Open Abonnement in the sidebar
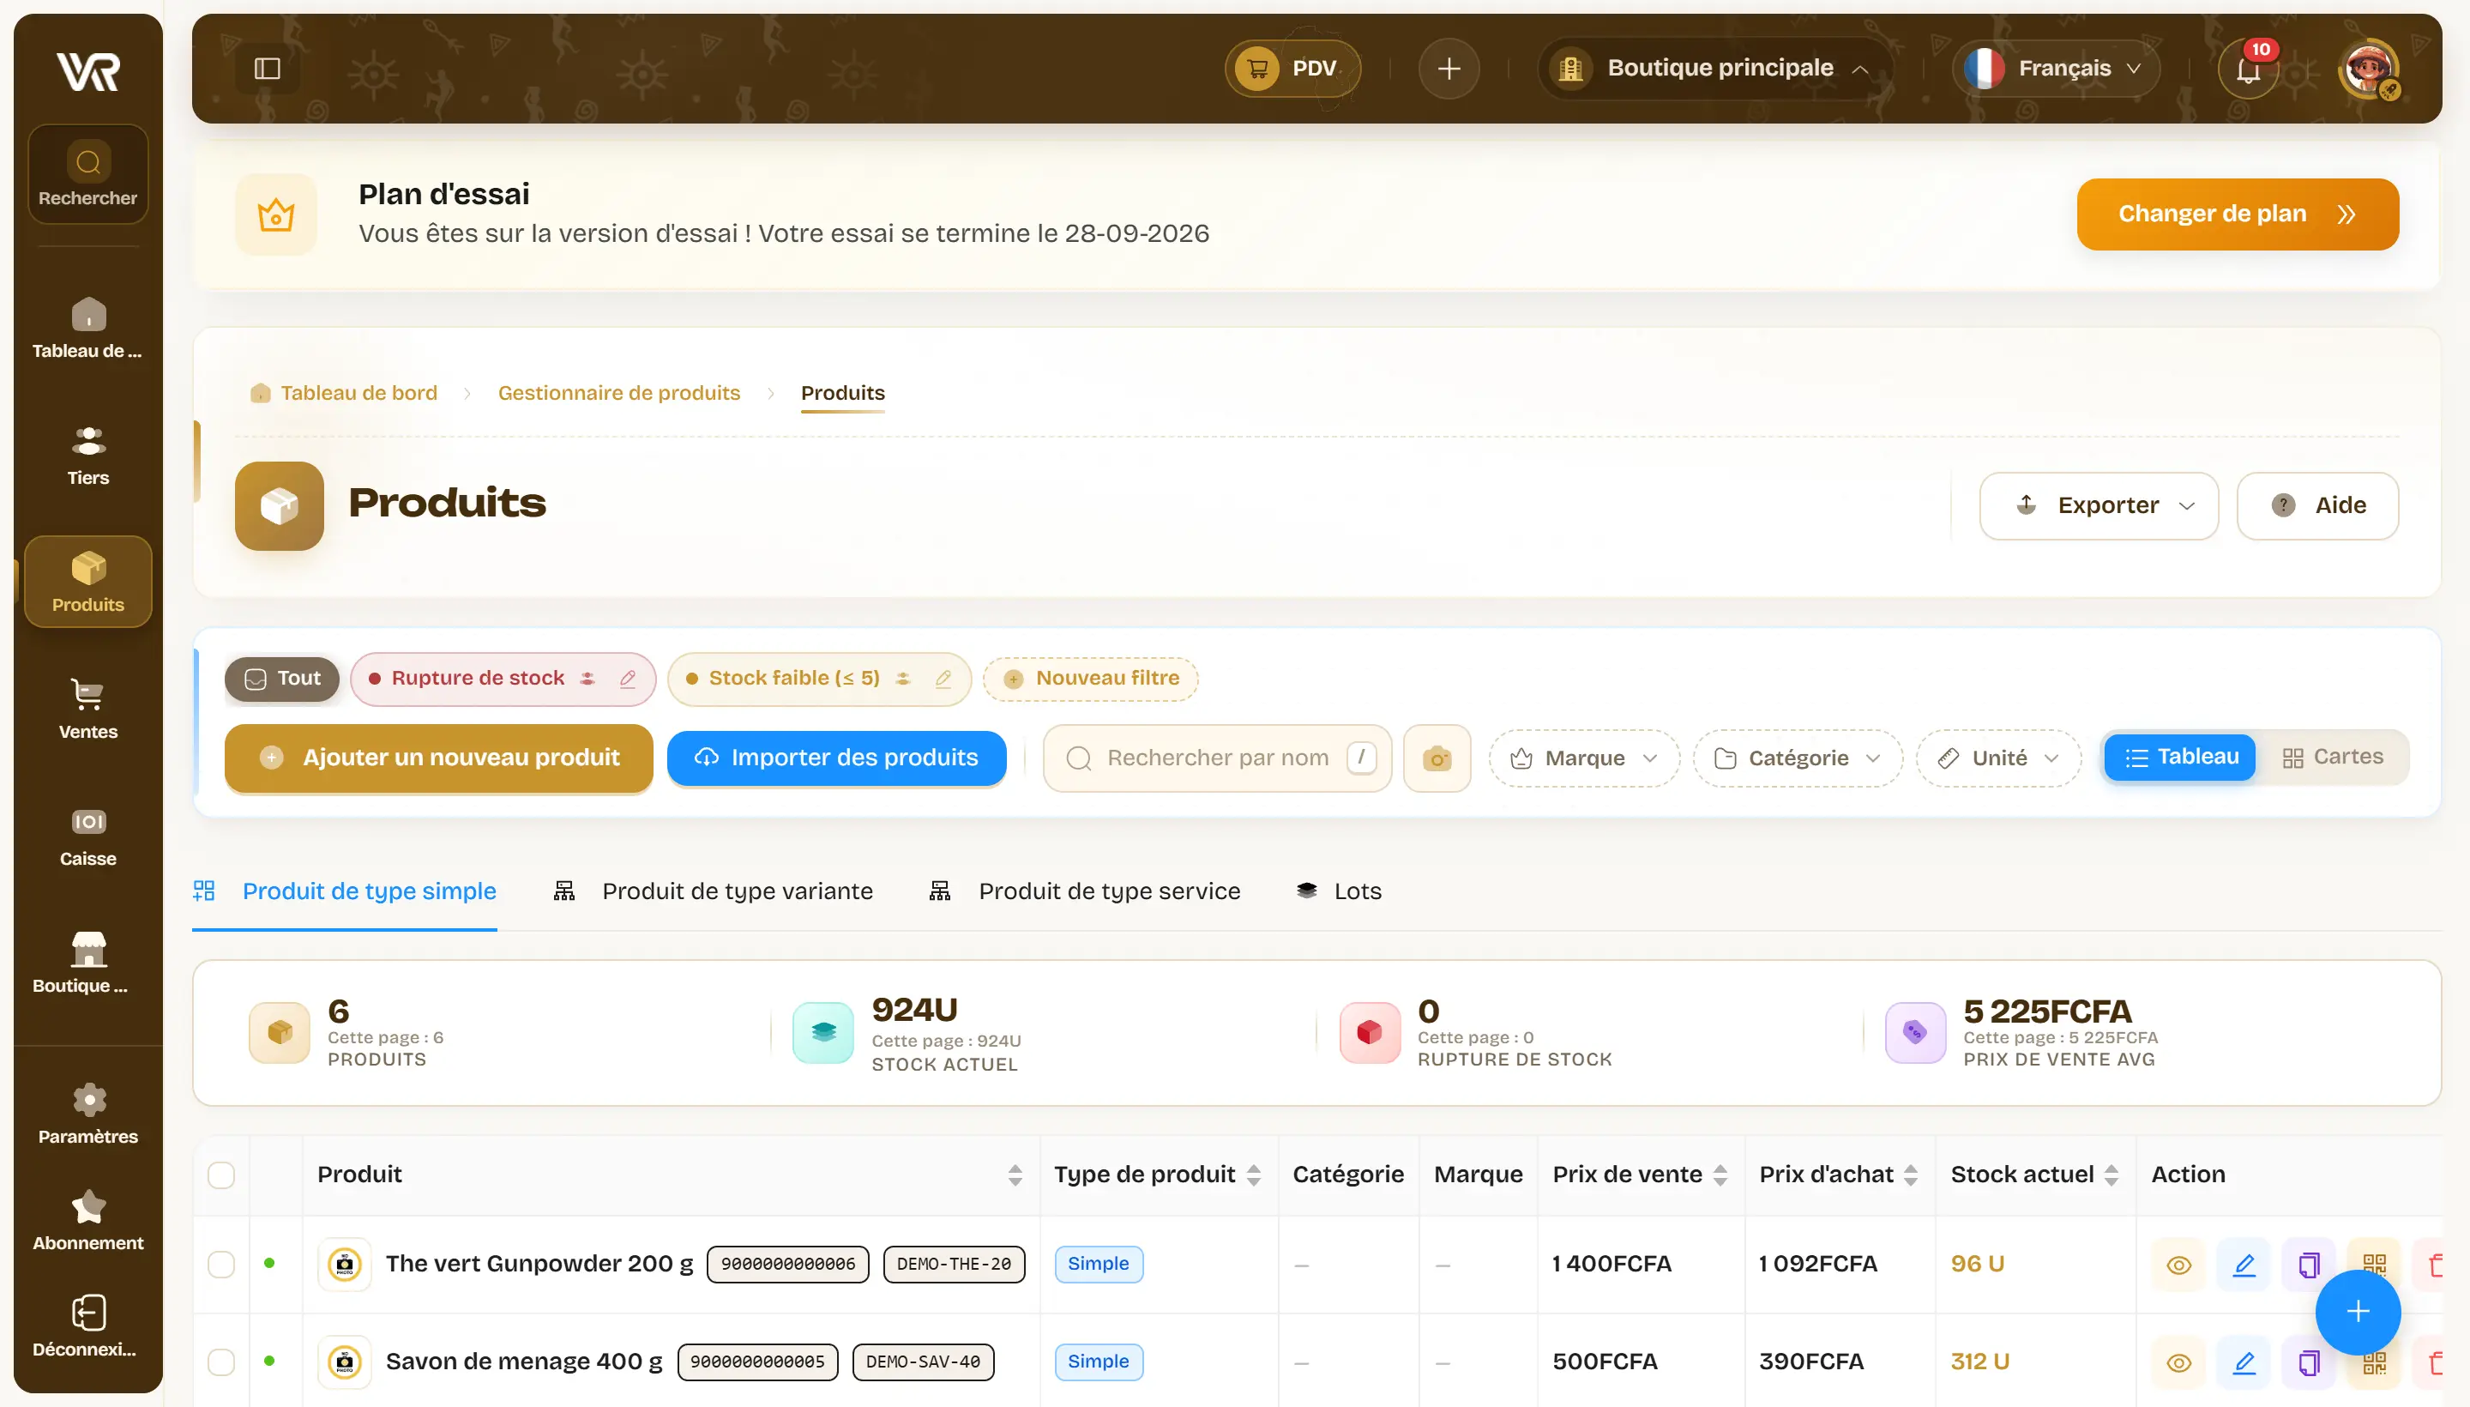The width and height of the screenshot is (2470, 1407). pyautogui.click(x=87, y=1221)
